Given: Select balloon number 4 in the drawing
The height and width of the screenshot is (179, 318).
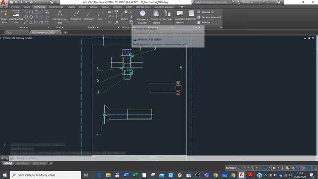Looking at the screenshot, I should [98, 69].
